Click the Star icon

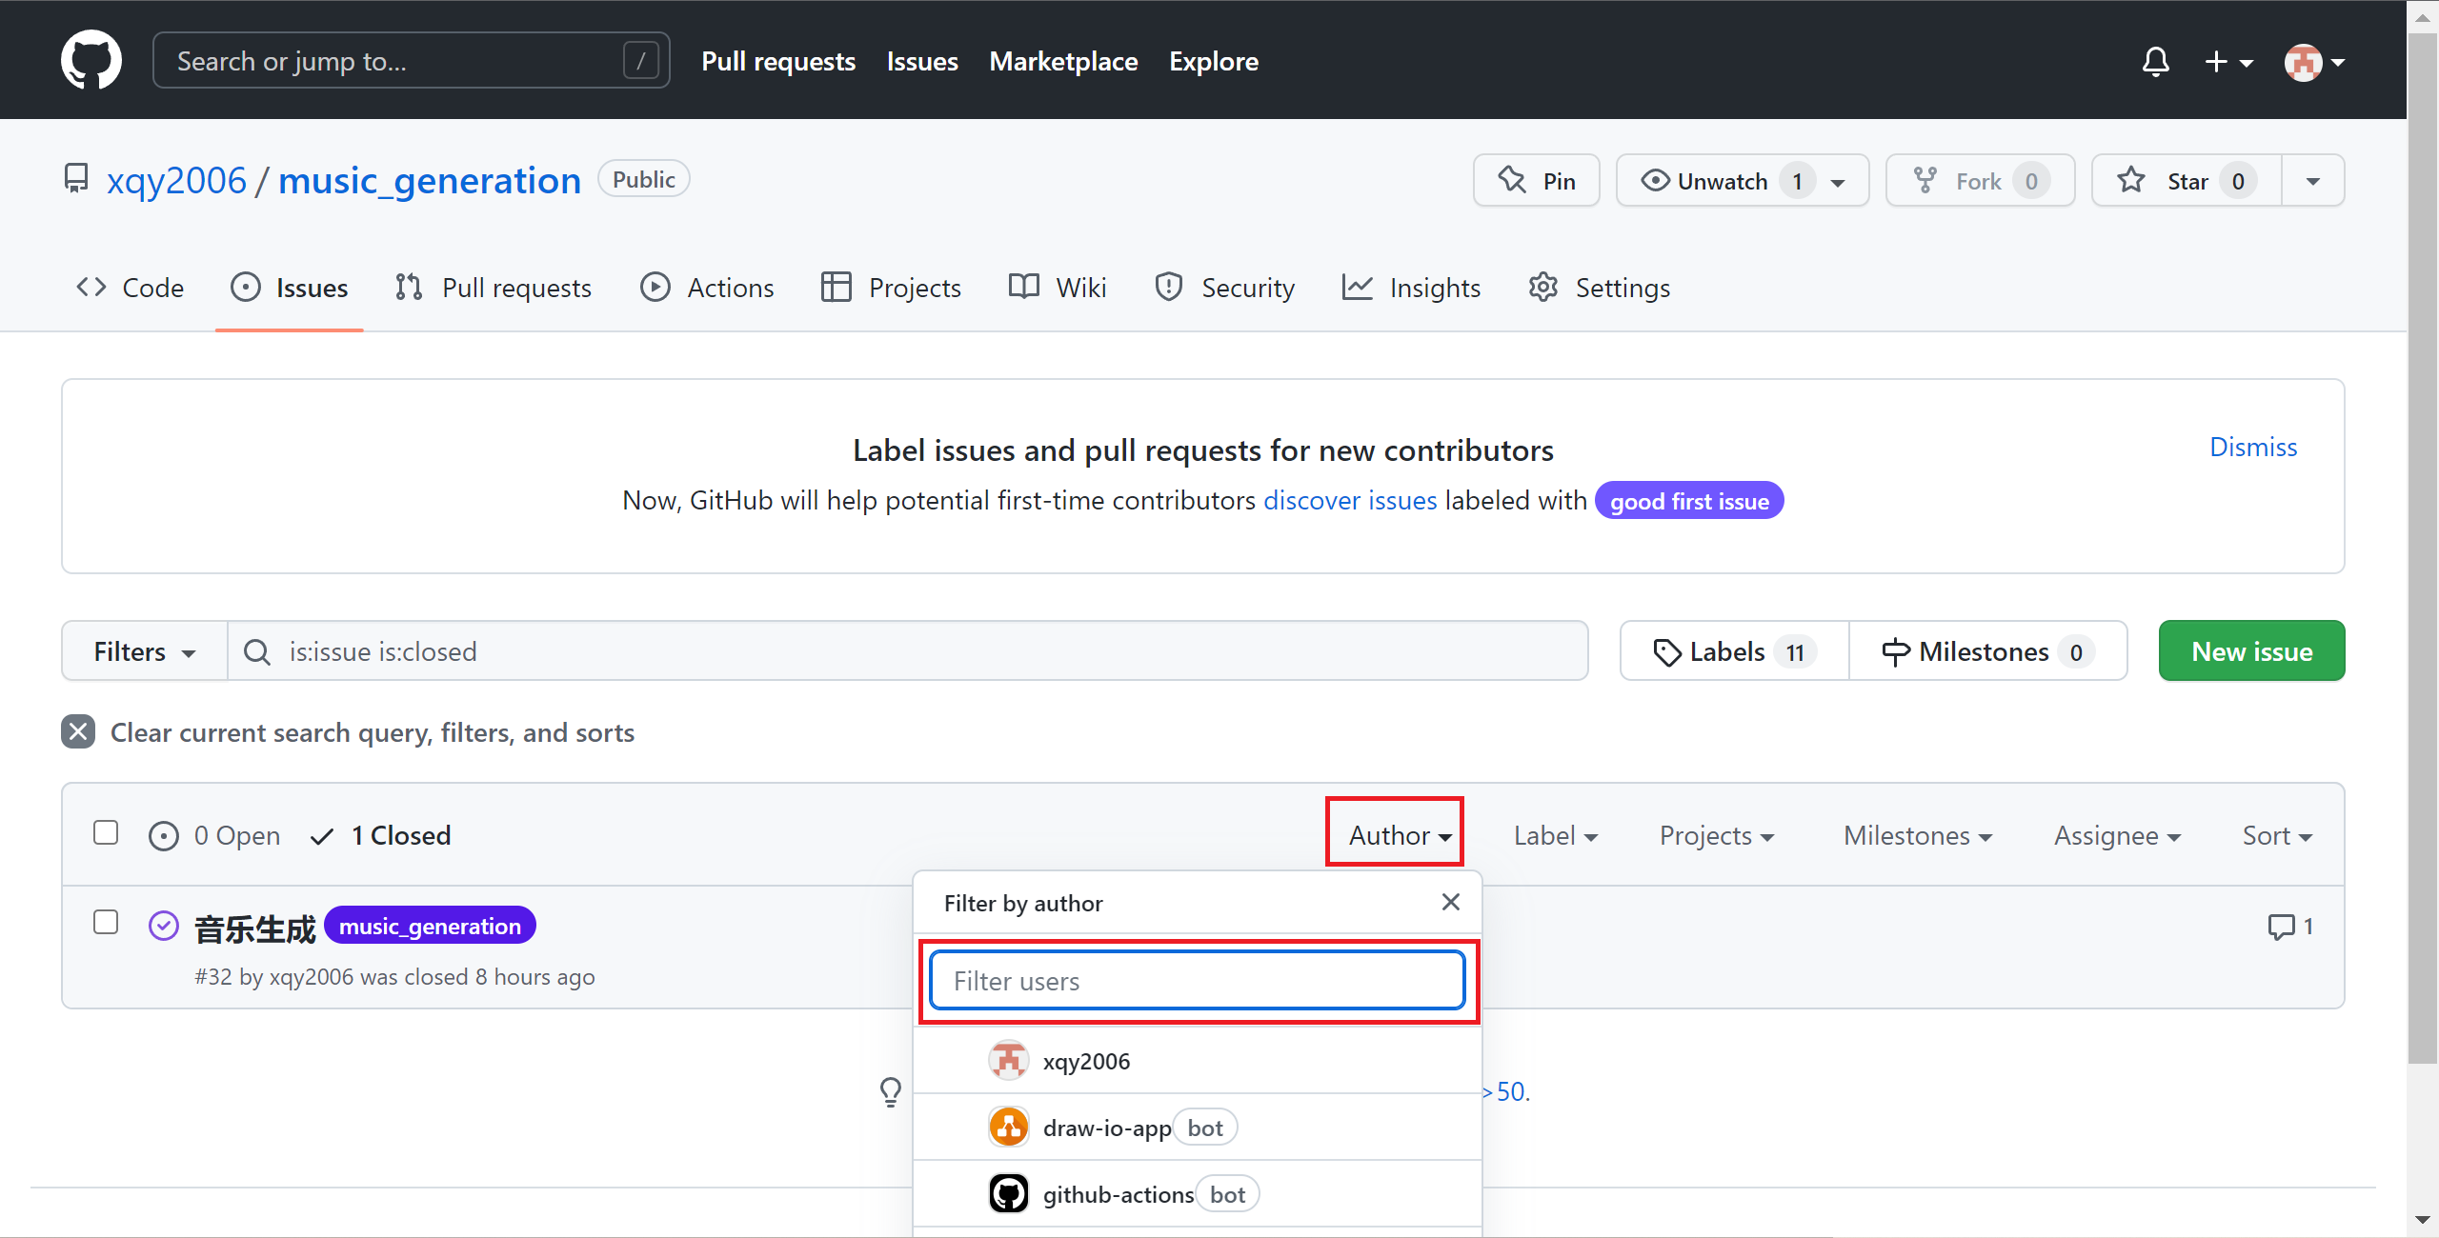pyautogui.click(x=2130, y=180)
